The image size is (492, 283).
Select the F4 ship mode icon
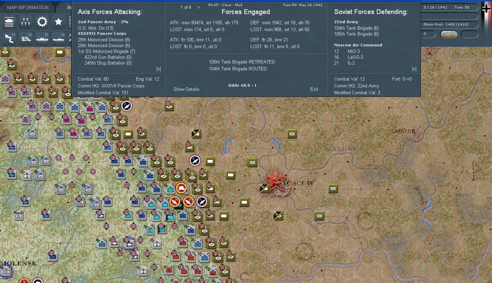click(x=58, y=37)
